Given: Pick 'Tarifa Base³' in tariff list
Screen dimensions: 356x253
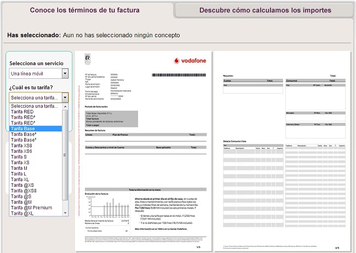Looking at the screenshot, I should tap(36, 140).
